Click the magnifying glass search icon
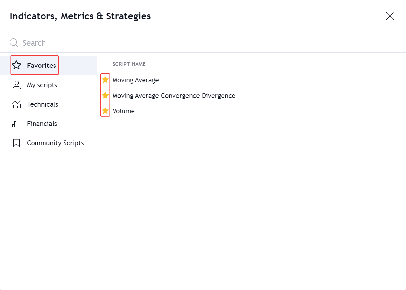This screenshot has height=290, width=406. coord(14,43)
